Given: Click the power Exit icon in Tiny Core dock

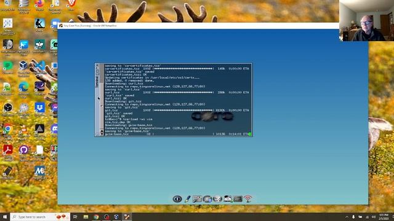Looking at the screenshot, I should click(177, 199).
